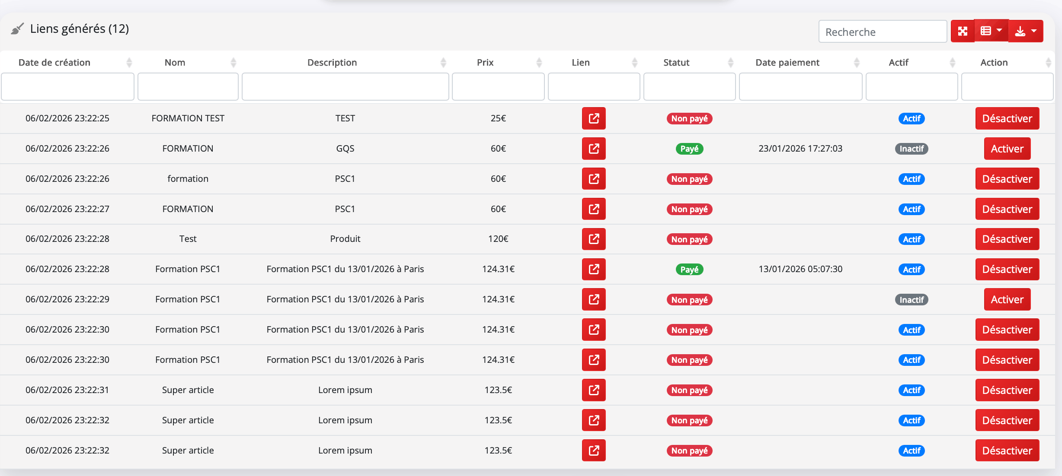Click the Nom column header
Screen dimensions: 1062x476
click(175, 63)
